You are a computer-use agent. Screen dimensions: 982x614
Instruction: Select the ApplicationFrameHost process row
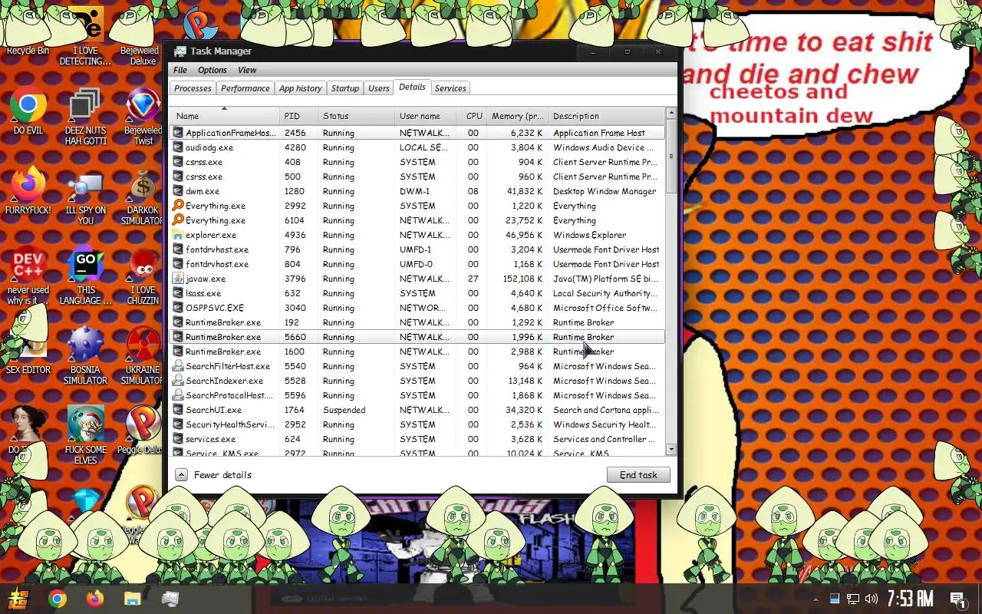[x=417, y=133]
